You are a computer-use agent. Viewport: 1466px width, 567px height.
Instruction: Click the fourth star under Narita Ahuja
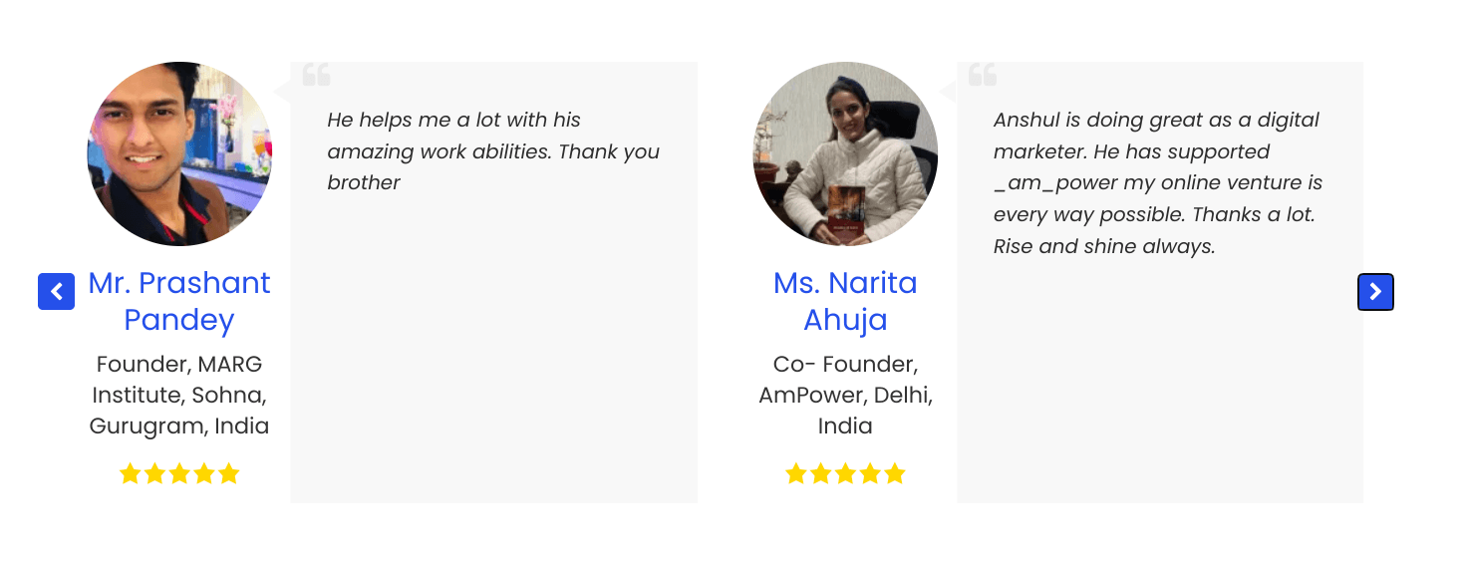[x=870, y=474]
